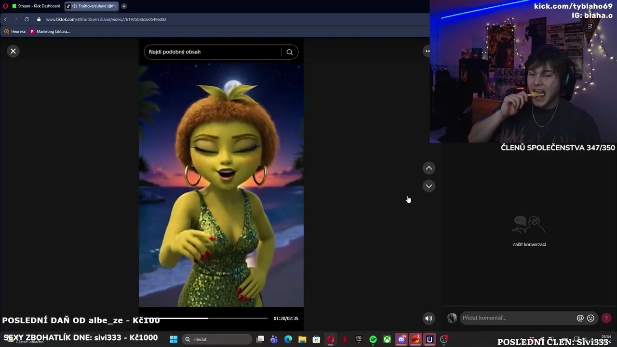Screen dimensions: 617x347
Task: Go forward in browser history
Action: click(16, 19)
